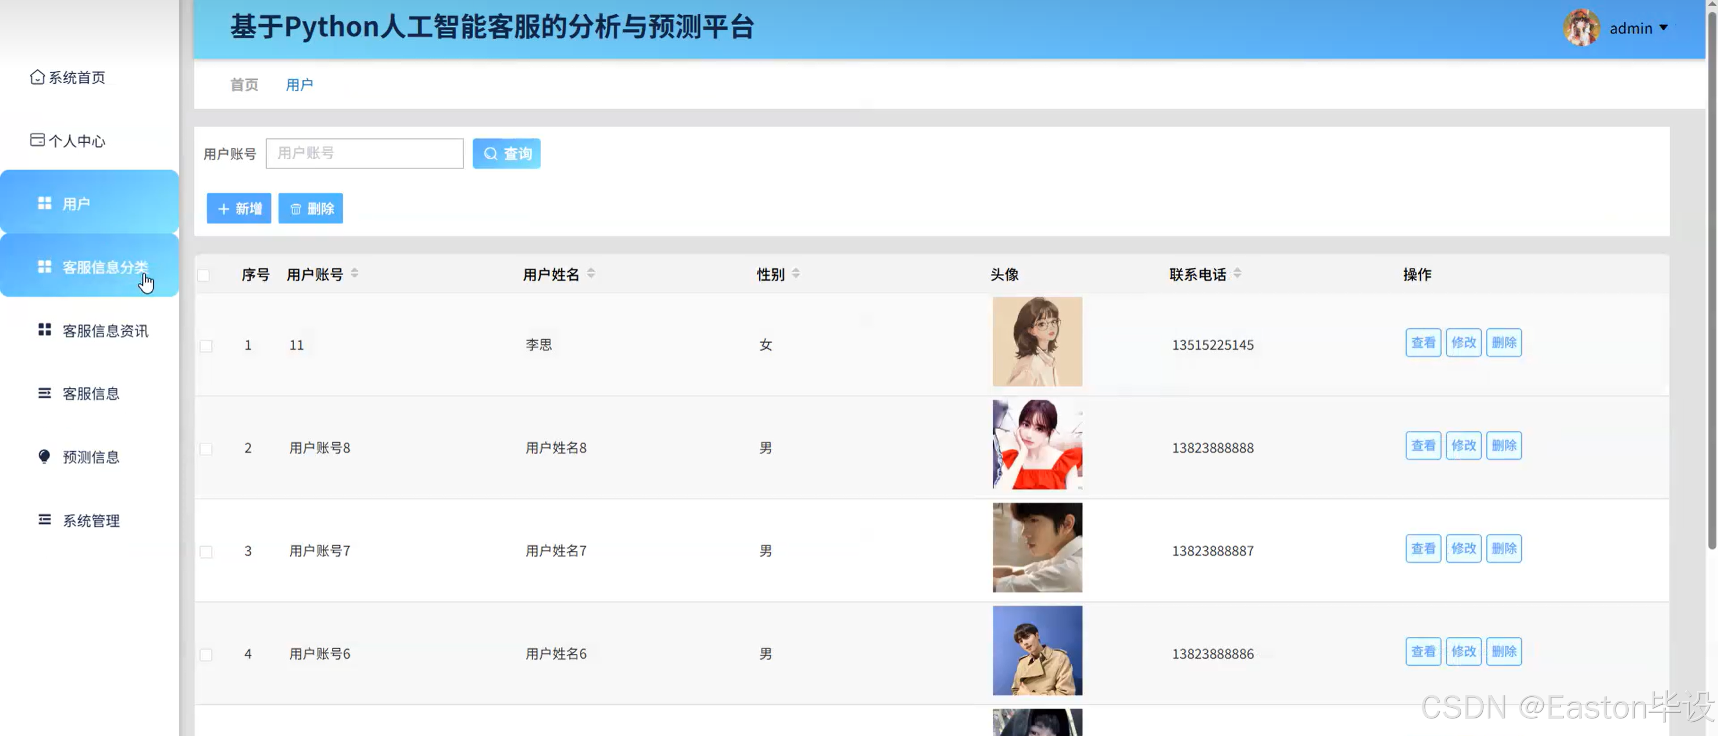Click the 客服信息 list icon
1718x736 pixels.
tap(45, 393)
